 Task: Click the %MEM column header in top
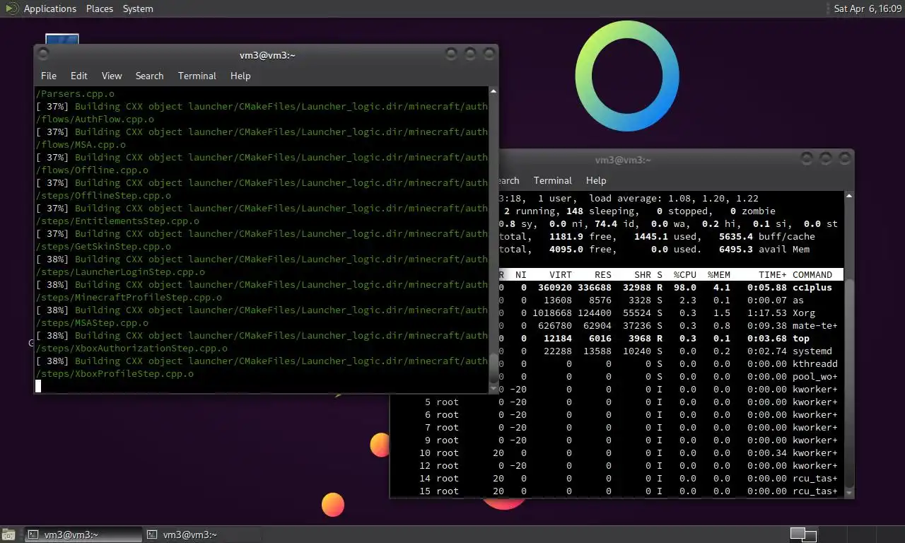click(718, 274)
